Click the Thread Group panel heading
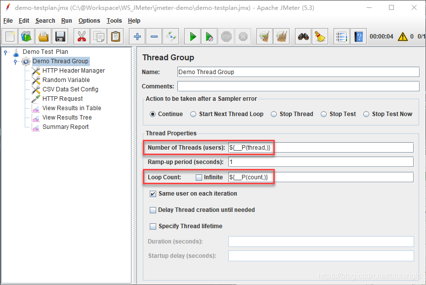Image resolution: width=426 pixels, height=285 pixels. [168, 57]
